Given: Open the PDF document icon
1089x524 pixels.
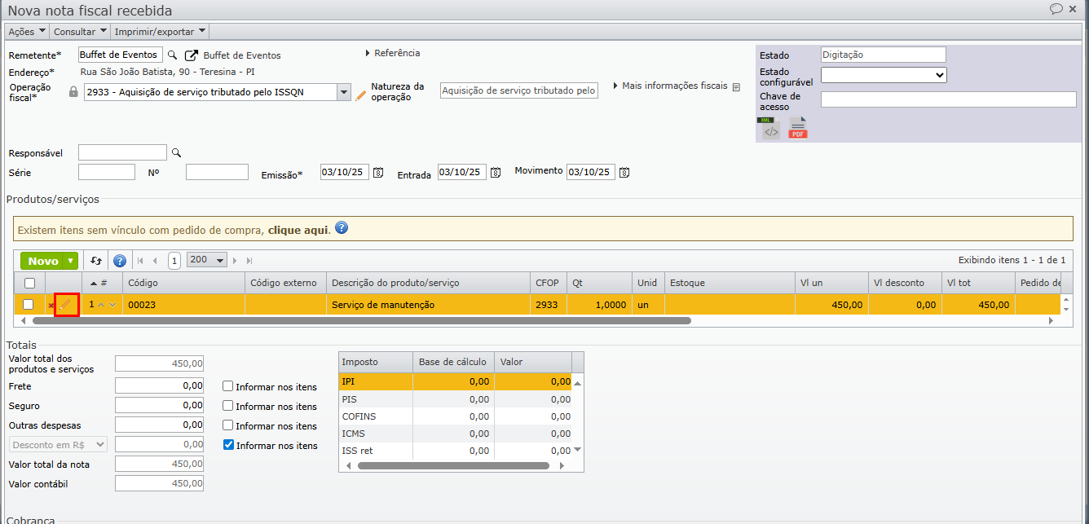Looking at the screenshot, I should 797,129.
